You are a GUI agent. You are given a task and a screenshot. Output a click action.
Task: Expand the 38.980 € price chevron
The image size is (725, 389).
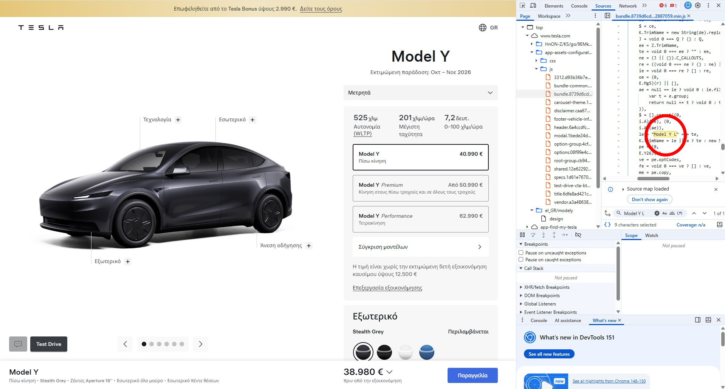tap(389, 372)
